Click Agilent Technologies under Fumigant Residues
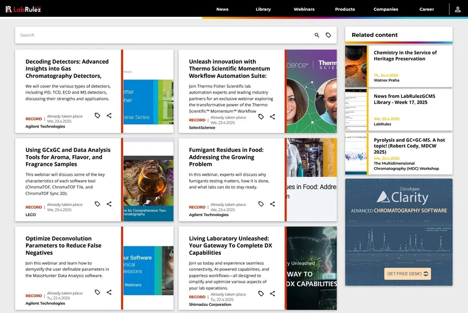The height and width of the screenshot is (313, 468). [x=209, y=215]
